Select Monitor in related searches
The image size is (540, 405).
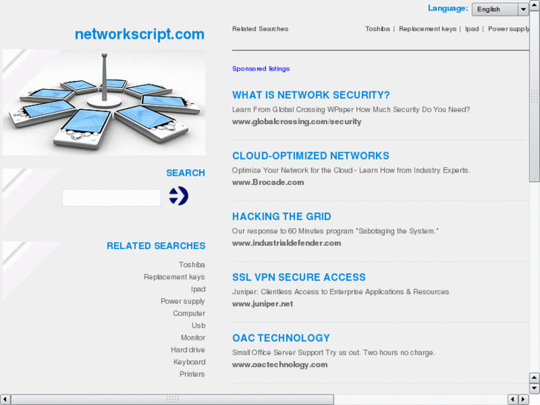pos(193,338)
